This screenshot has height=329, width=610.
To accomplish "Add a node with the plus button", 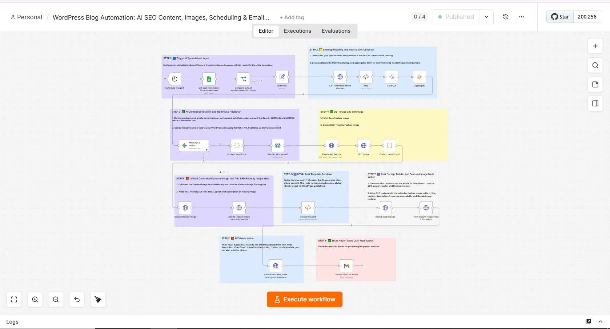I will (x=595, y=46).
